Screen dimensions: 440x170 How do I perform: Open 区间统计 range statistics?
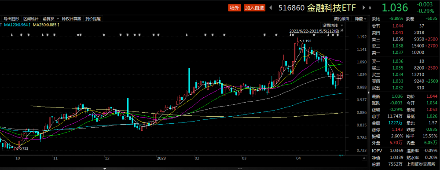31,19
